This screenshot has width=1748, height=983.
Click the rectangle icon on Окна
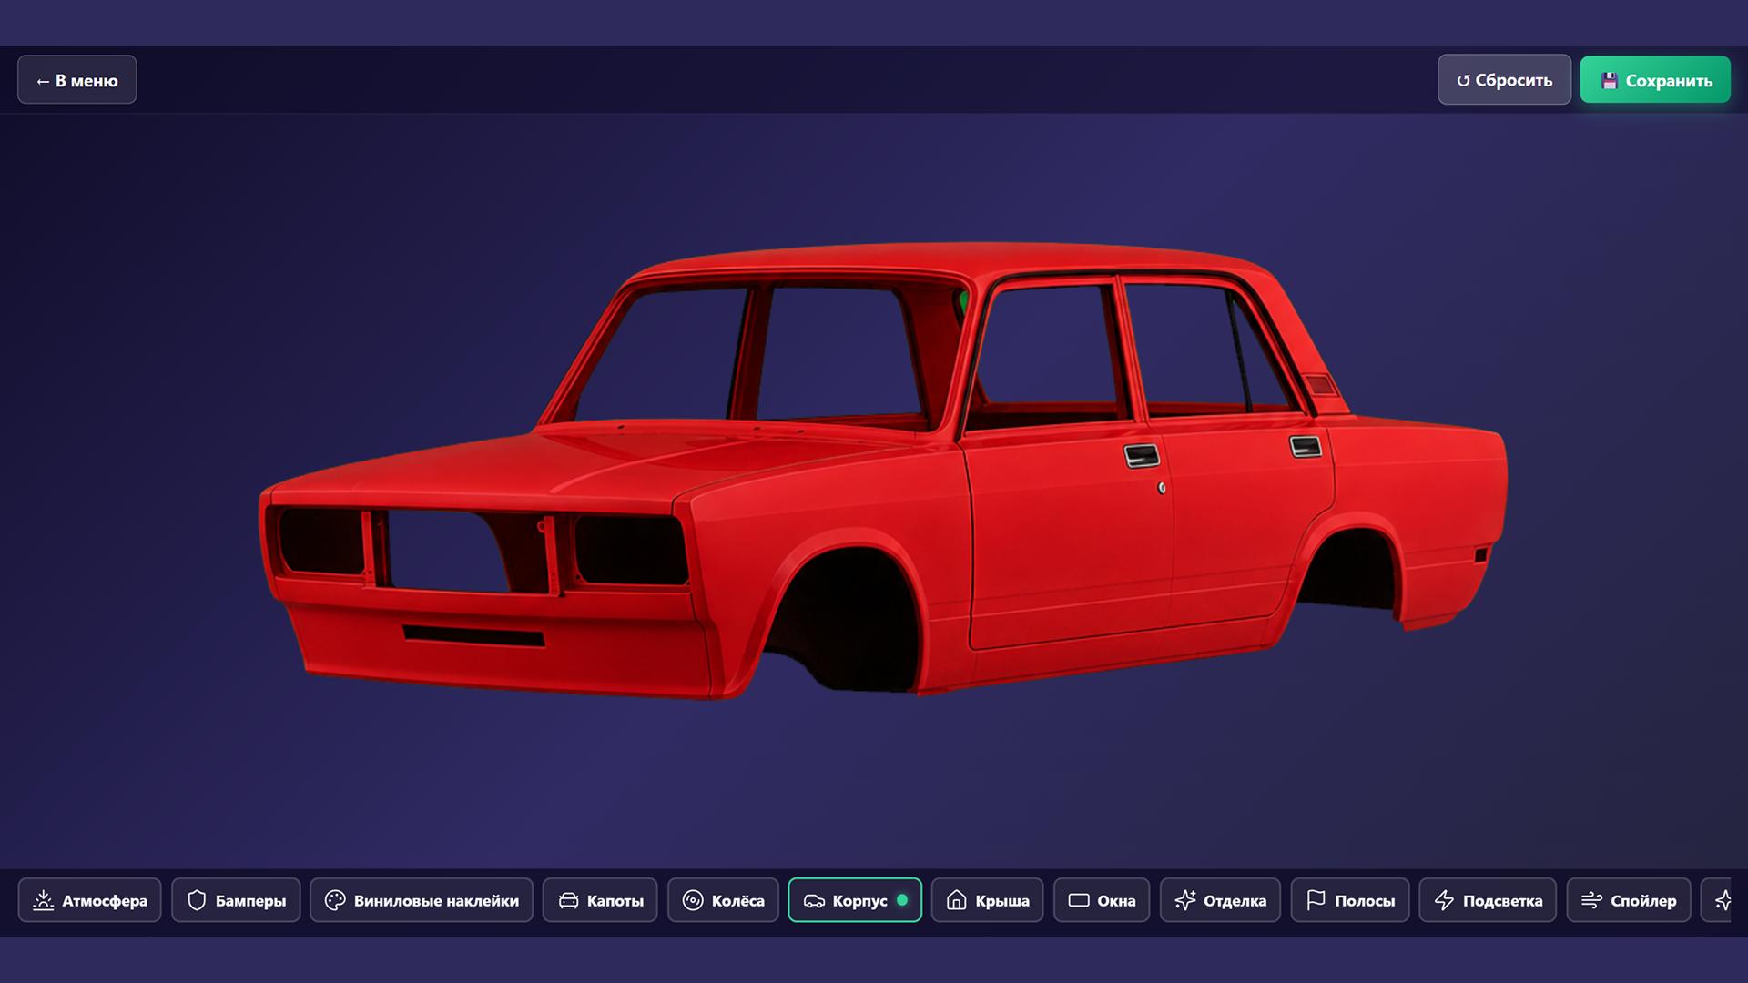(x=1079, y=900)
